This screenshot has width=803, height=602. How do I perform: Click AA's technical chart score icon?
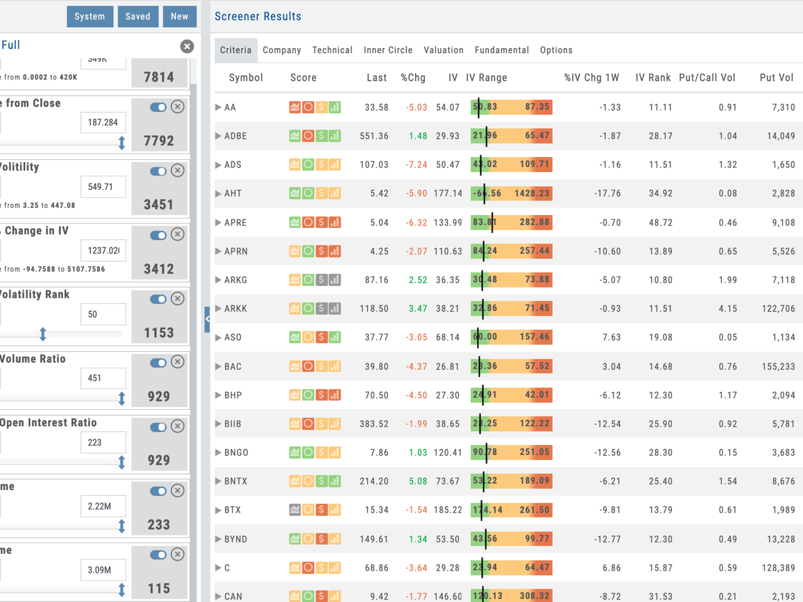point(295,107)
